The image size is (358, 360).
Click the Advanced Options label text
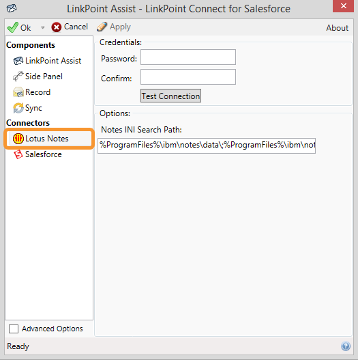click(53, 329)
